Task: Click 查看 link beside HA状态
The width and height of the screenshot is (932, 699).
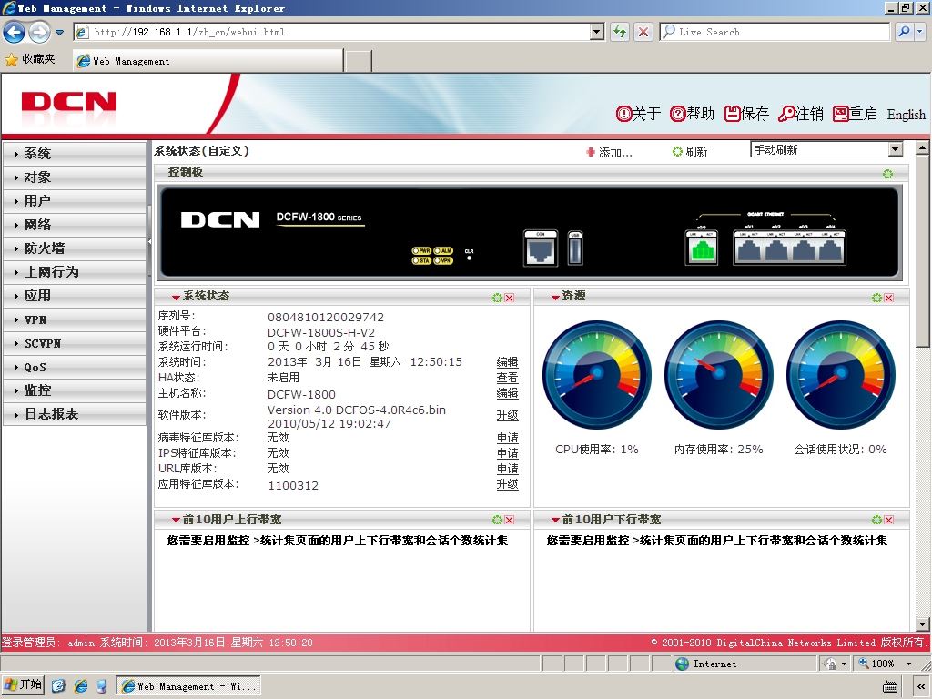Action: pos(507,378)
